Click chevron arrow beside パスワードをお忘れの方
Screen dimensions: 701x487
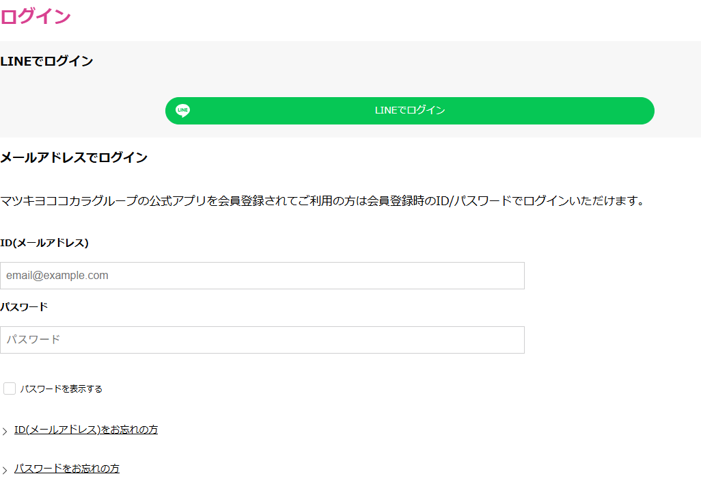tap(5, 471)
